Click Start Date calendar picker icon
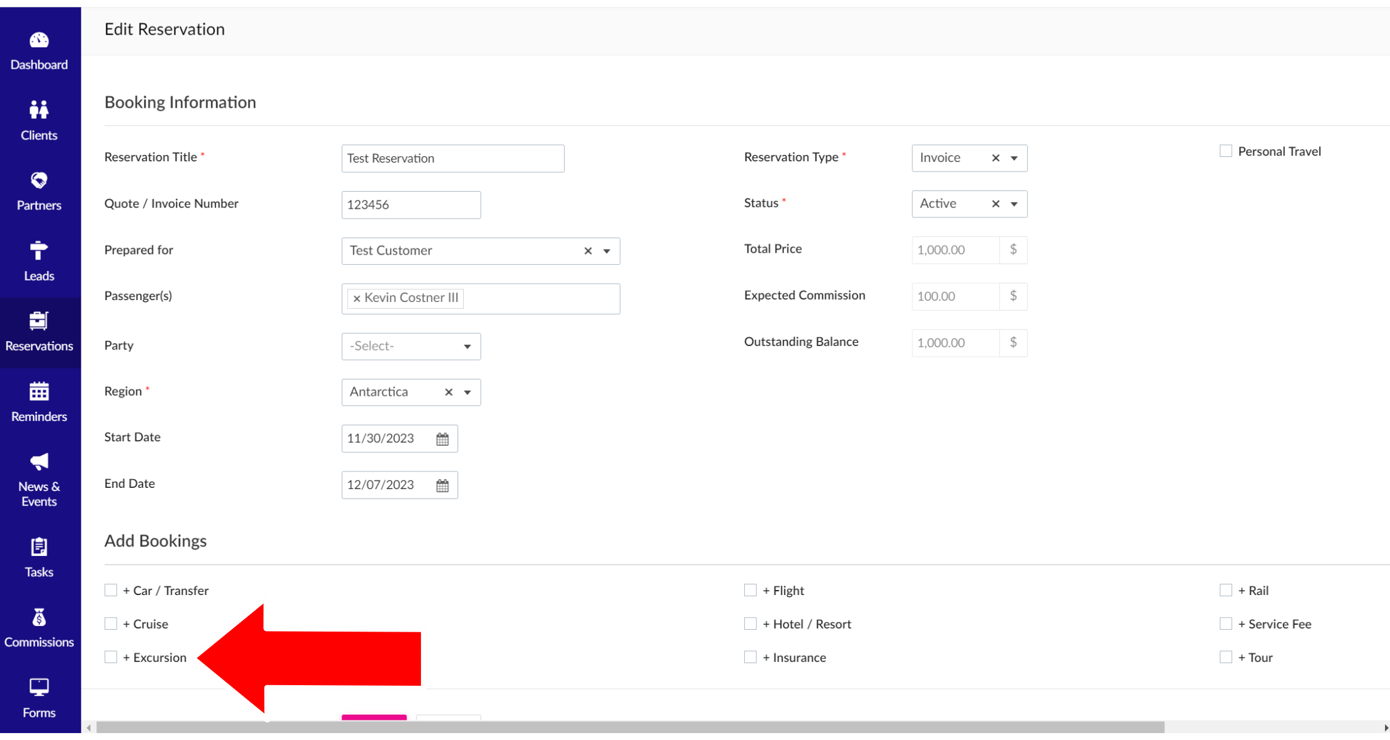 (442, 439)
